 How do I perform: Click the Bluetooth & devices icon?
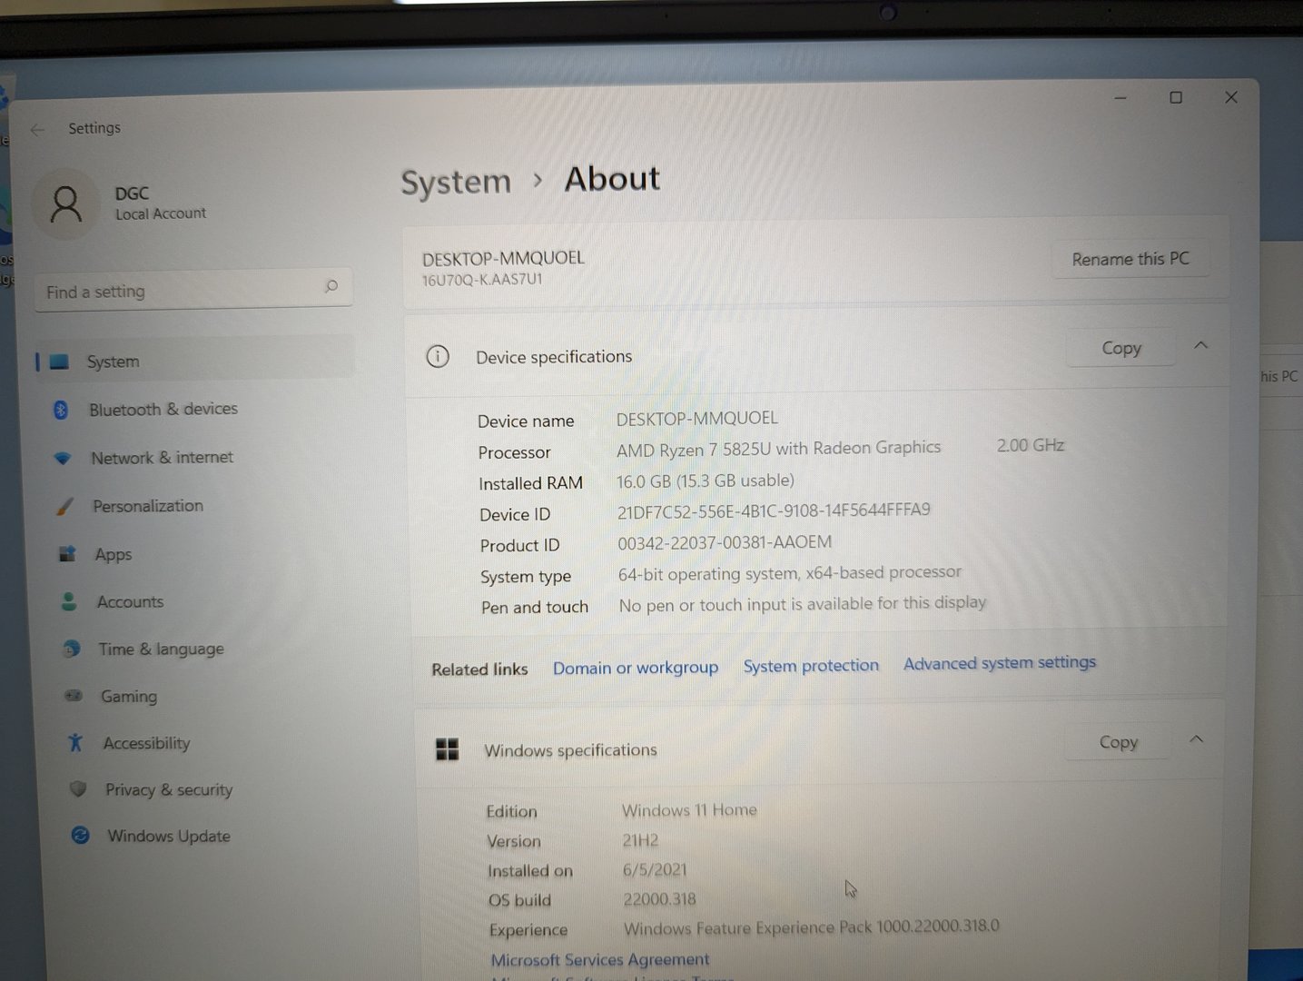tap(61, 410)
